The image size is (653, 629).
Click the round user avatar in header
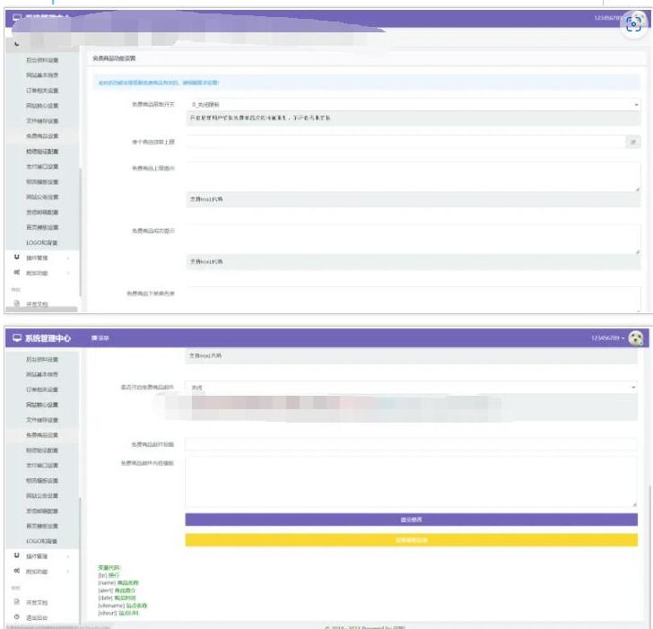(x=636, y=338)
